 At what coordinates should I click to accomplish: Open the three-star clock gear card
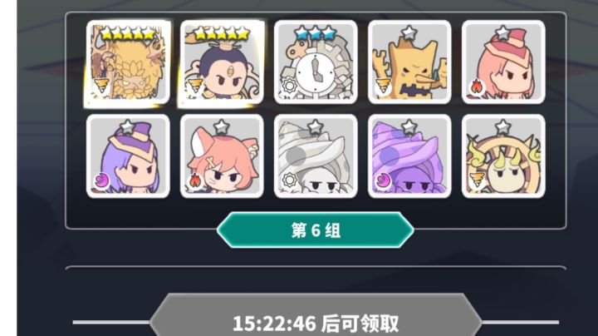coord(316,62)
